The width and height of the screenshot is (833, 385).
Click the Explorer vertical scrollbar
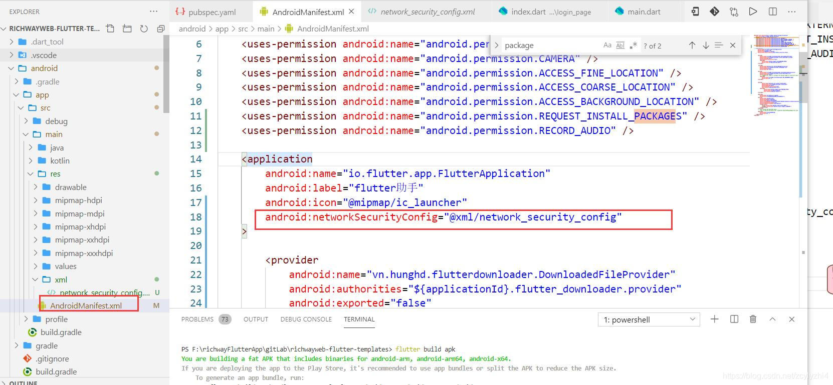[166, 75]
